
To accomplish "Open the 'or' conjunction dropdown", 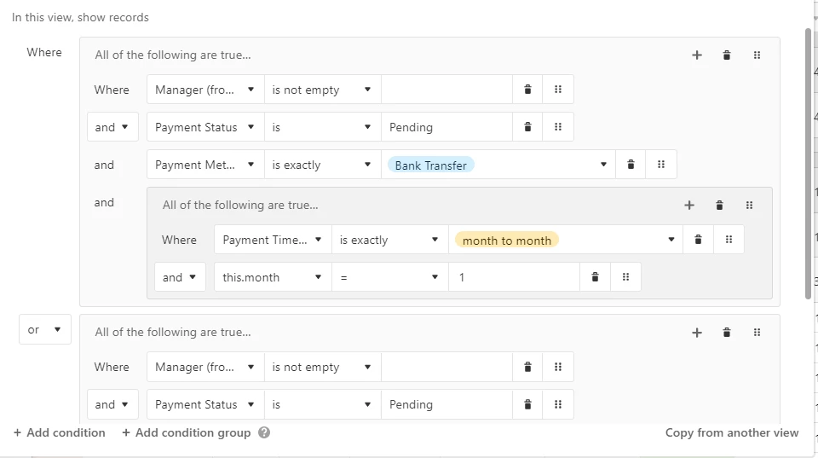I will coord(45,329).
